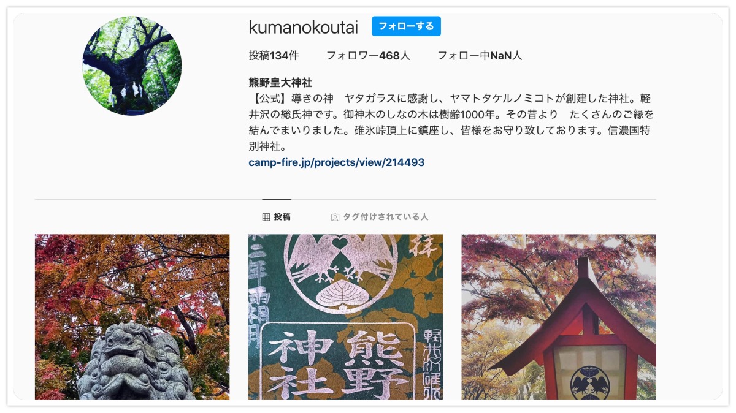Click the grid icon beside 投稿
Image resolution: width=736 pixels, height=413 pixels.
266,217
